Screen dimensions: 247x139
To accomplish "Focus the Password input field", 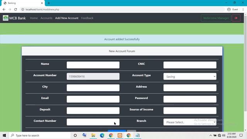I will (190, 99).
